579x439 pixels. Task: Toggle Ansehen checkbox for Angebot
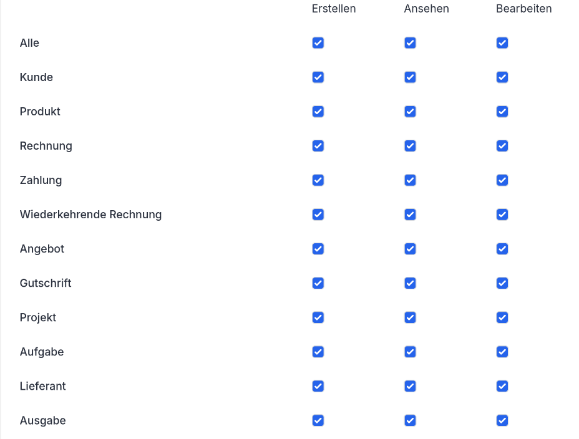(410, 249)
